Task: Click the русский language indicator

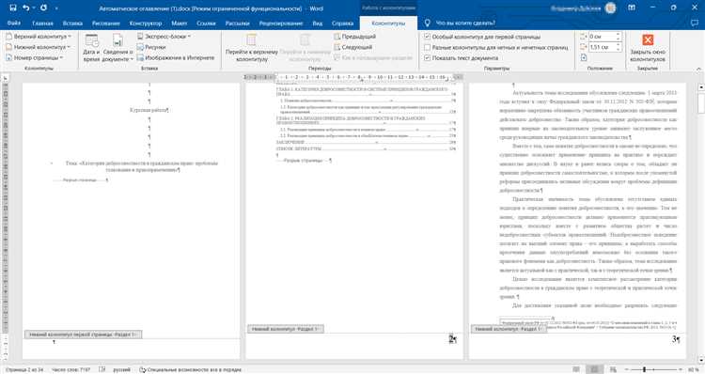Action: click(x=121, y=369)
